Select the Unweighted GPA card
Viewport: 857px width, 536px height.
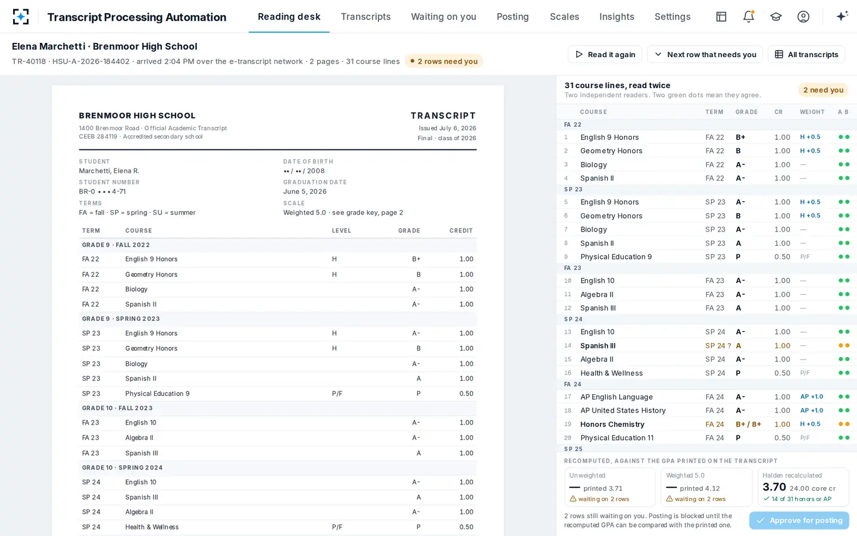[x=610, y=487]
